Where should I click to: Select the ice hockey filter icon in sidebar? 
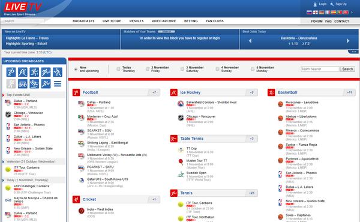coord(23,72)
